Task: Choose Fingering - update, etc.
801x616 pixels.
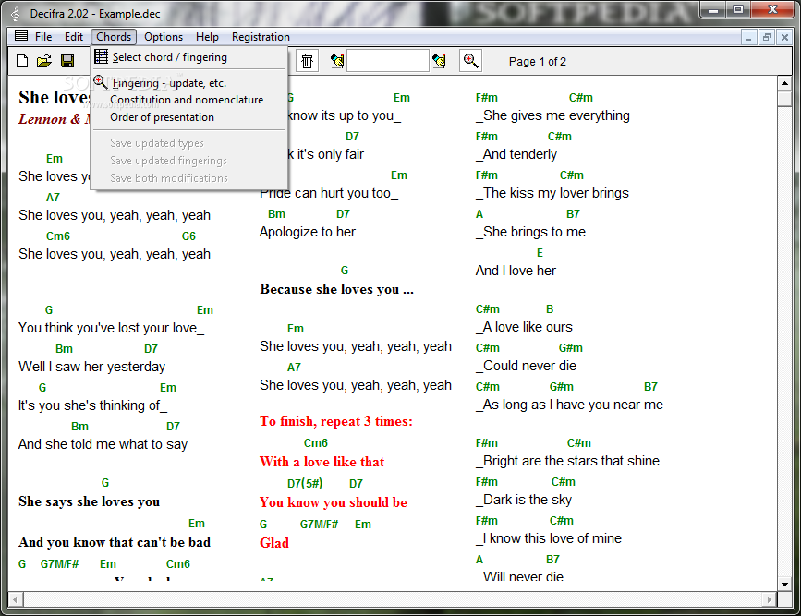Action: [189, 83]
